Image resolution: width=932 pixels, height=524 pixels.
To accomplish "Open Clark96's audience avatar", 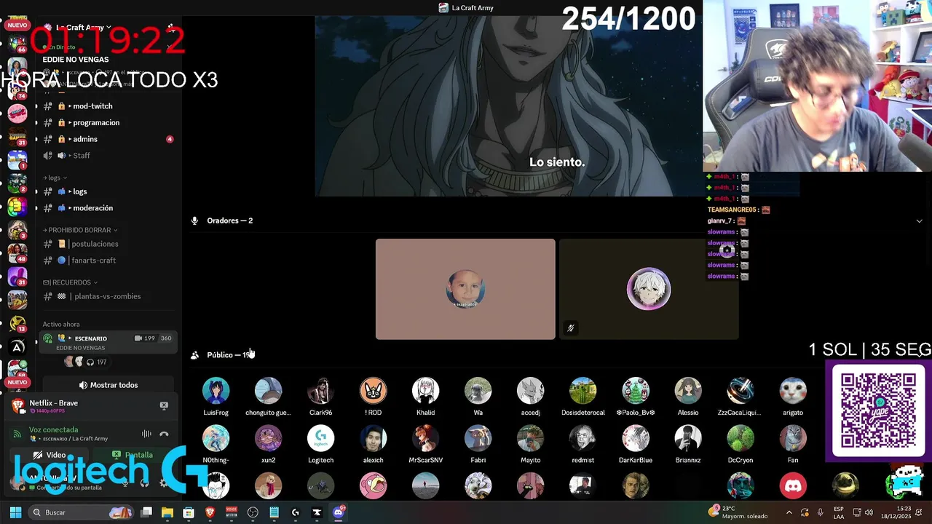I will [320, 391].
